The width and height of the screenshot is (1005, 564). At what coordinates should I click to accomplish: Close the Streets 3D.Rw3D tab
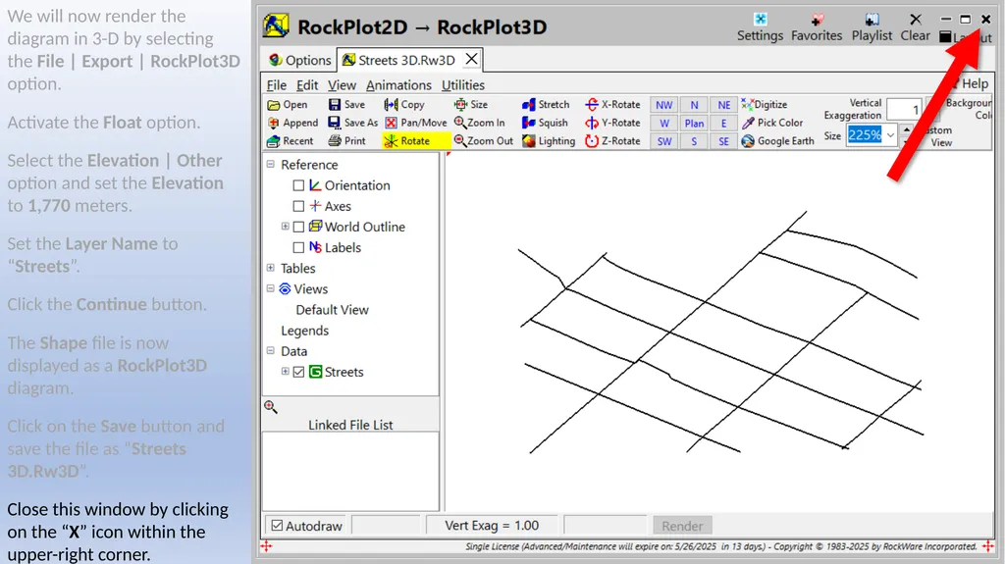click(471, 59)
